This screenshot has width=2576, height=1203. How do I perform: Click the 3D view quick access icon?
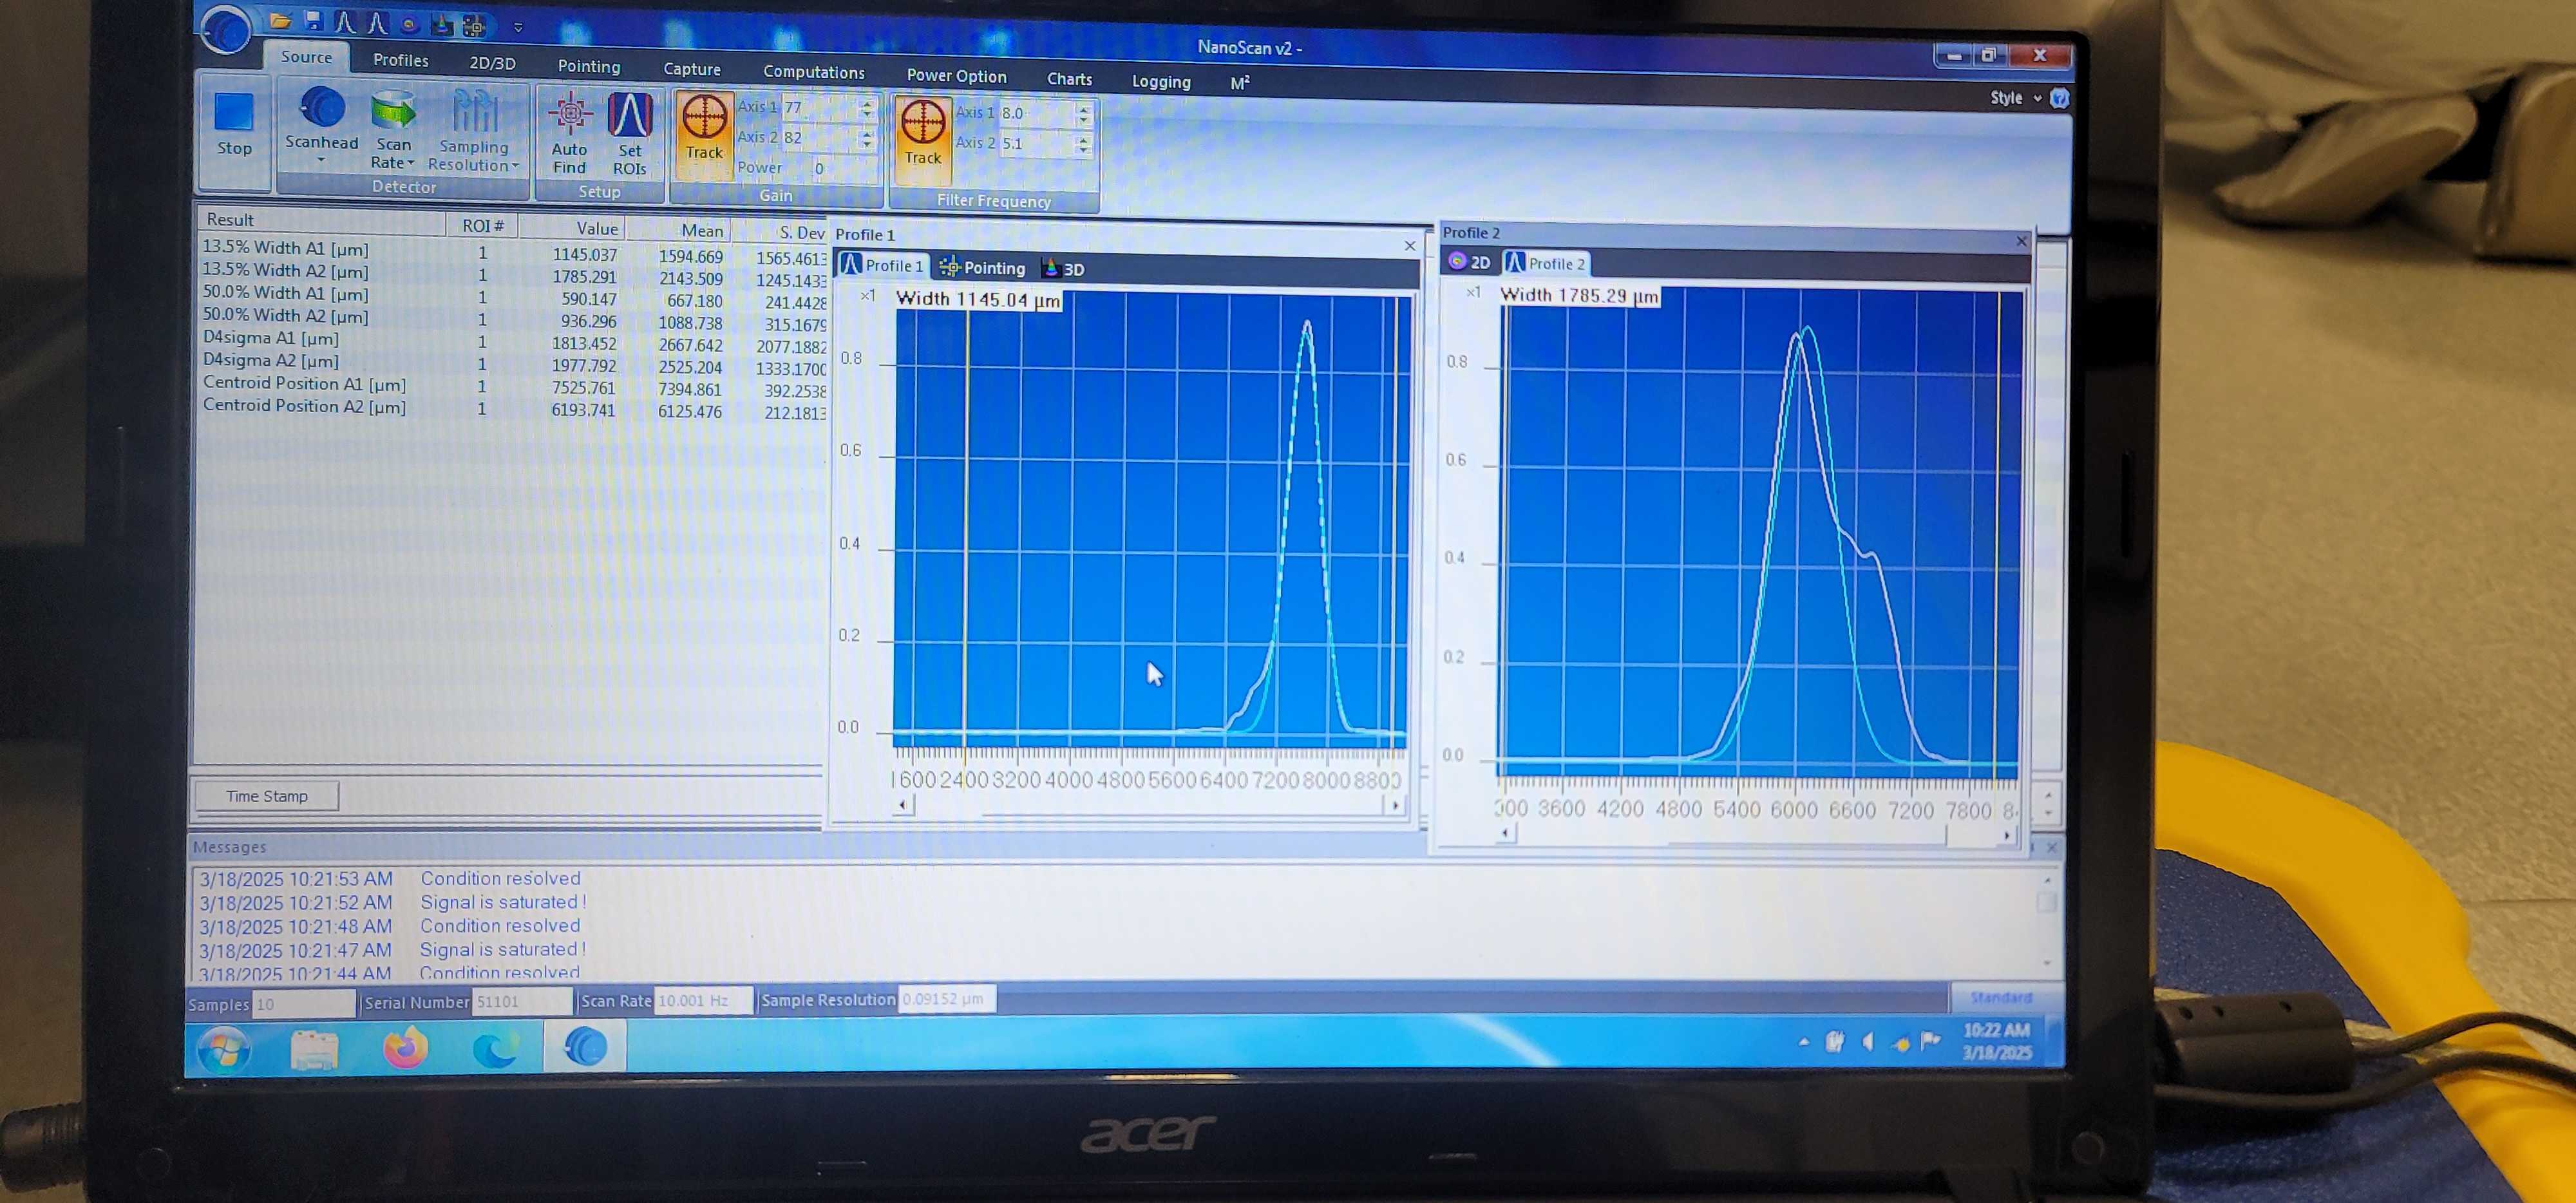[x=441, y=25]
